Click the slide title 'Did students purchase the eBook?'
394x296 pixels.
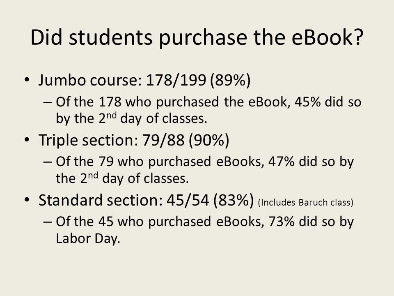197,38
